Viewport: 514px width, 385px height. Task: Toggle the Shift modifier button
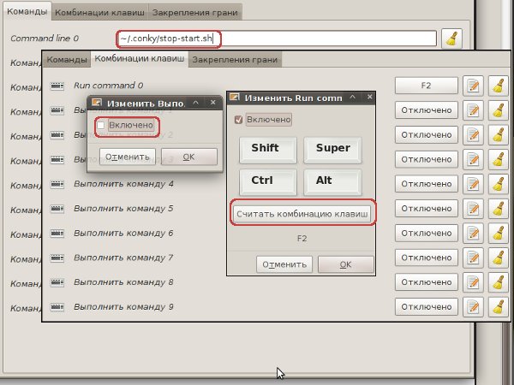tap(268, 150)
